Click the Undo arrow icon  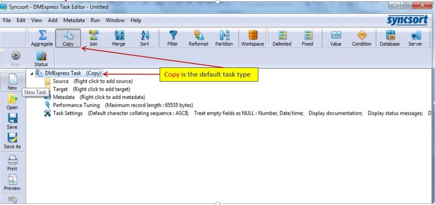tap(12, 200)
